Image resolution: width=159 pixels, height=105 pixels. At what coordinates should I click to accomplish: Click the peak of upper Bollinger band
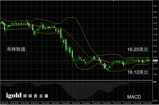pos(72,17)
